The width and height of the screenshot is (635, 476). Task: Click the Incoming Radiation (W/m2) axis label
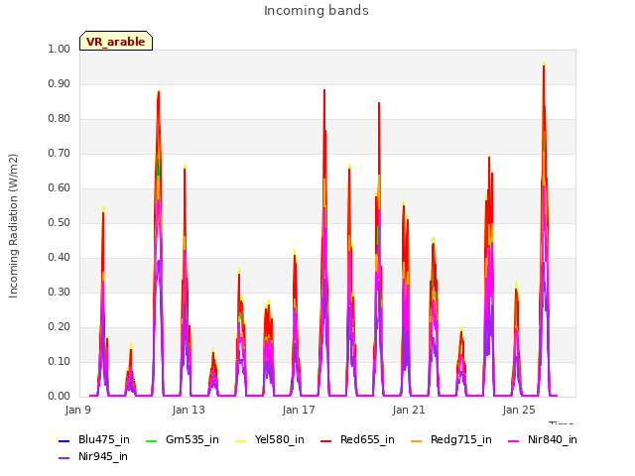(13, 226)
